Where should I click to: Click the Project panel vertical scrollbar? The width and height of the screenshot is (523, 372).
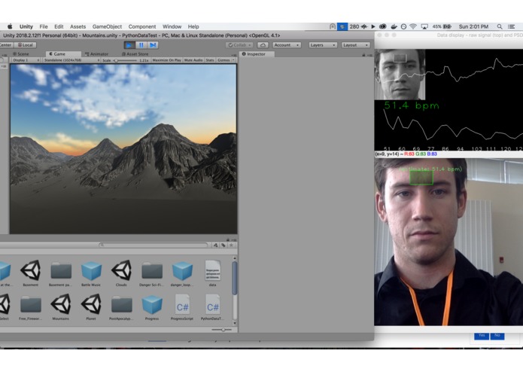pos(235,279)
